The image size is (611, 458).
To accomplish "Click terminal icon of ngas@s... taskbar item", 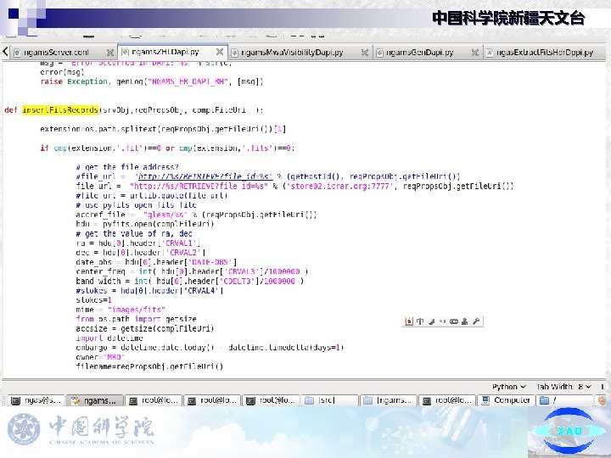I will click(x=15, y=400).
